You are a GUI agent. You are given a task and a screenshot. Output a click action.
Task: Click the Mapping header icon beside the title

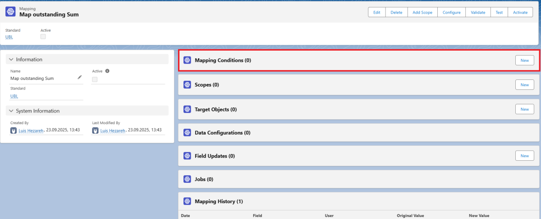pyautogui.click(x=11, y=12)
